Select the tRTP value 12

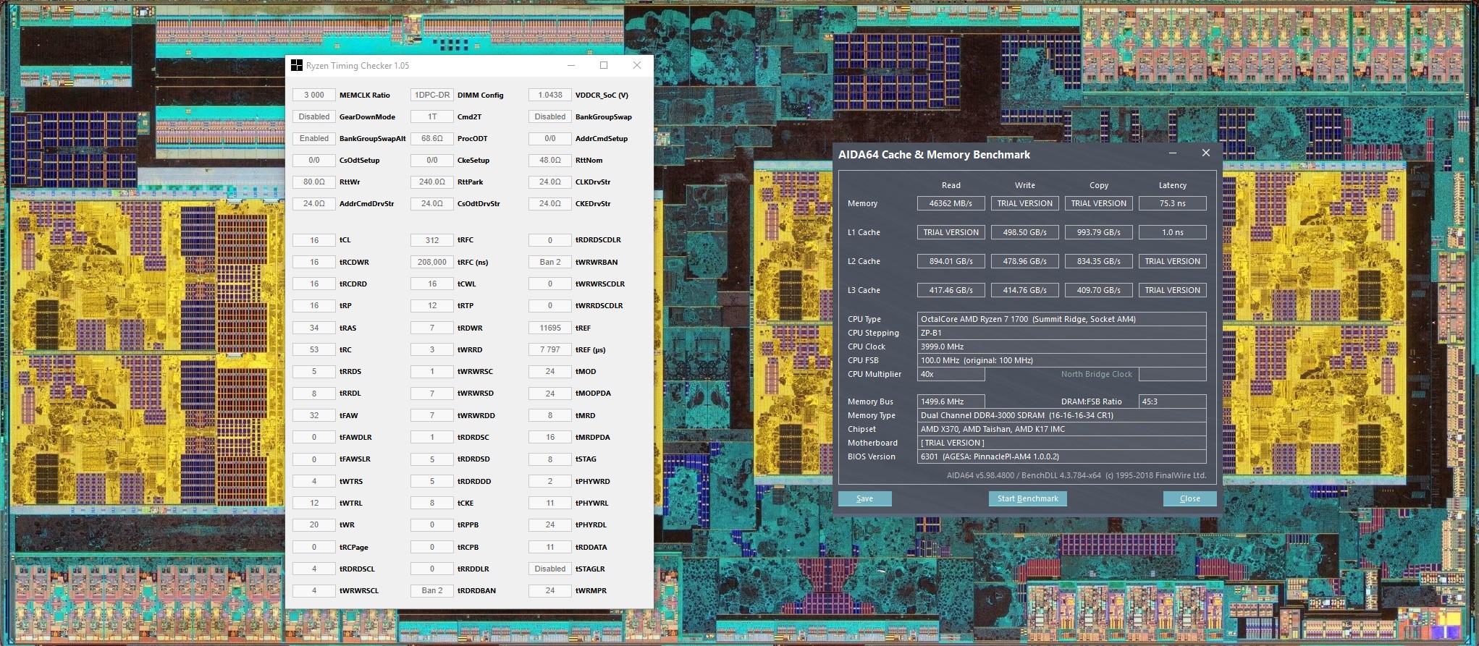coord(432,305)
